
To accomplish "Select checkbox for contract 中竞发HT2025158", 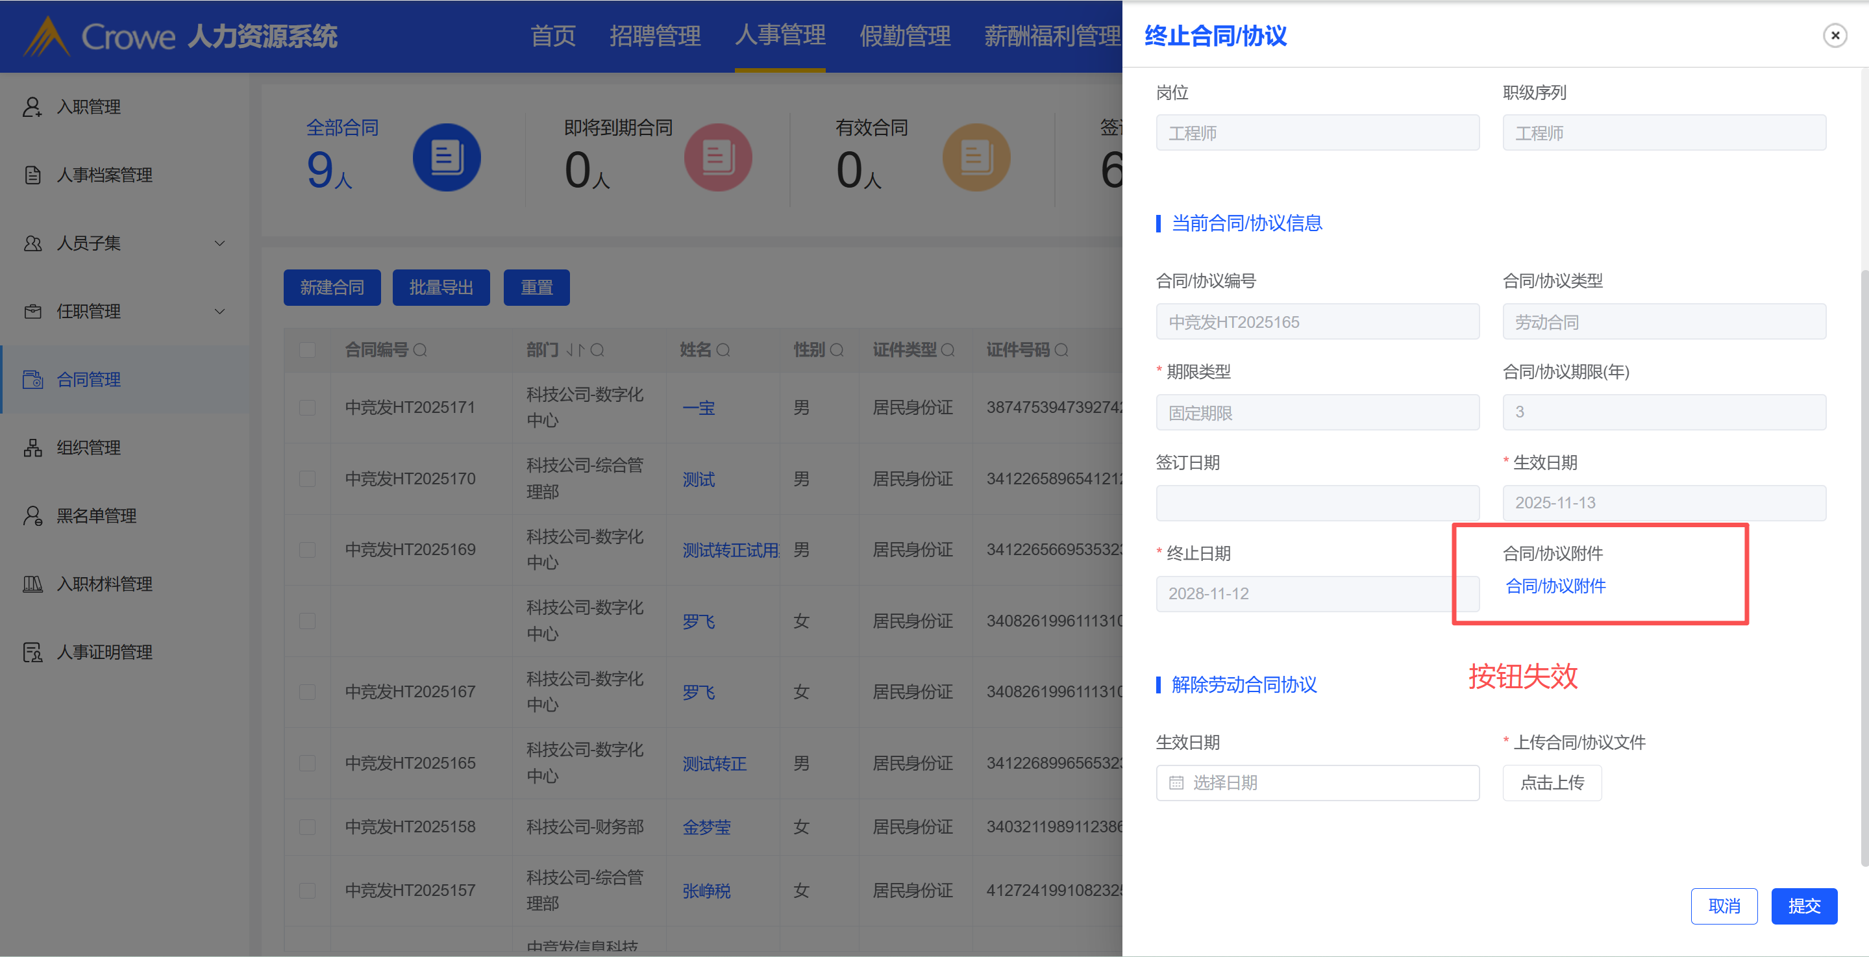I will 308,827.
